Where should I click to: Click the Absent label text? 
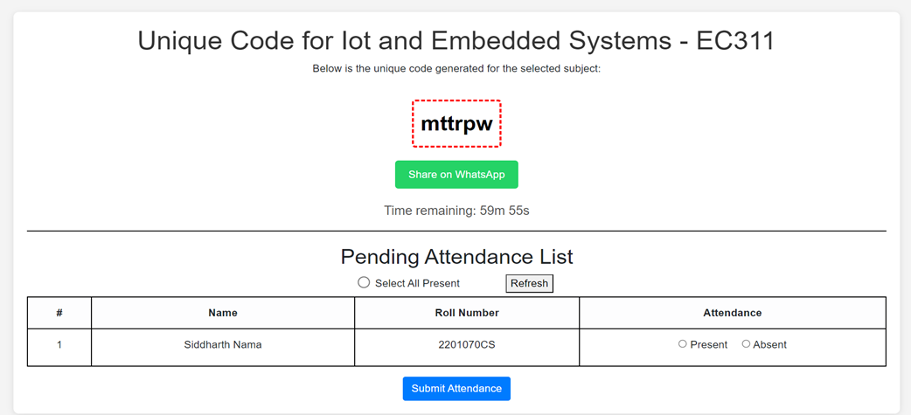[769, 345]
